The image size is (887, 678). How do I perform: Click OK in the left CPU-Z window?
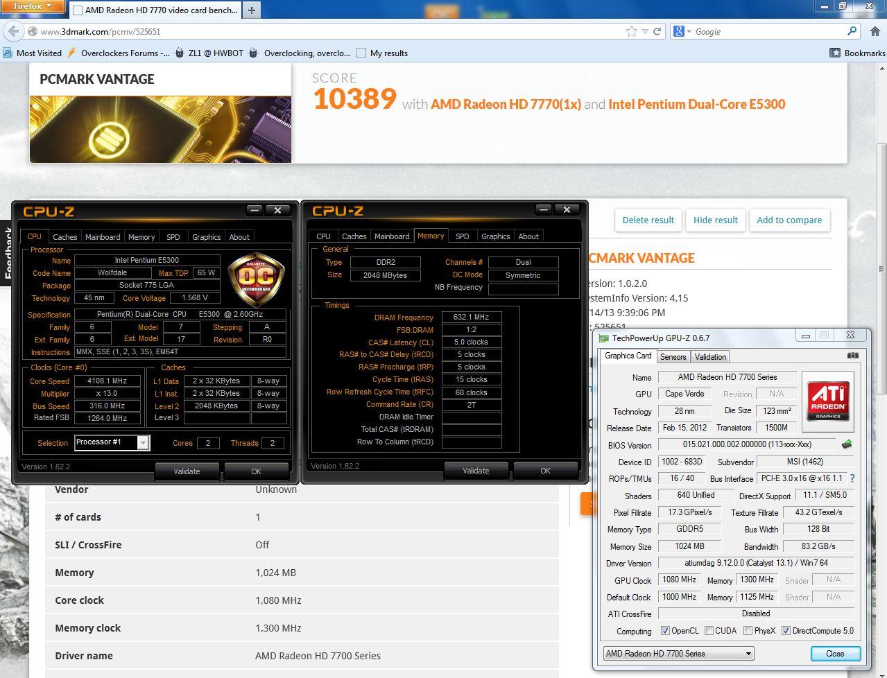click(x=256, y=471)
